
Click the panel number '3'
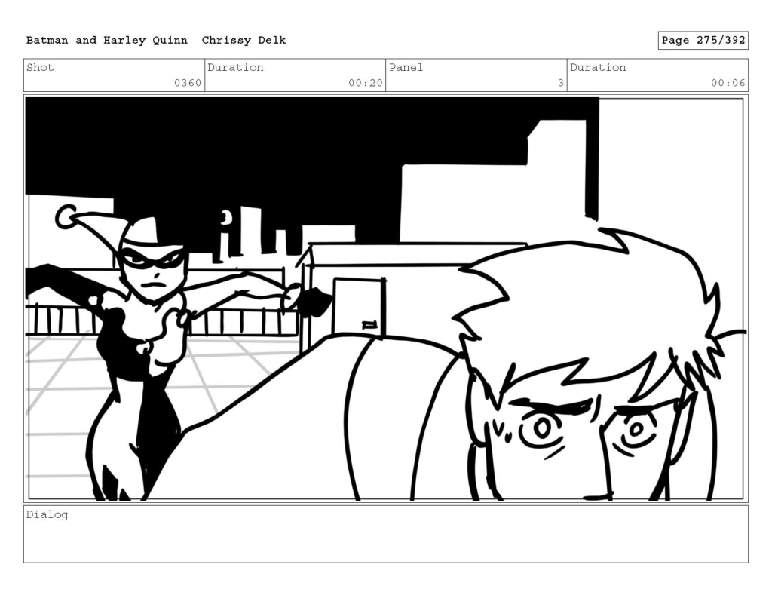tap(561, 83)
